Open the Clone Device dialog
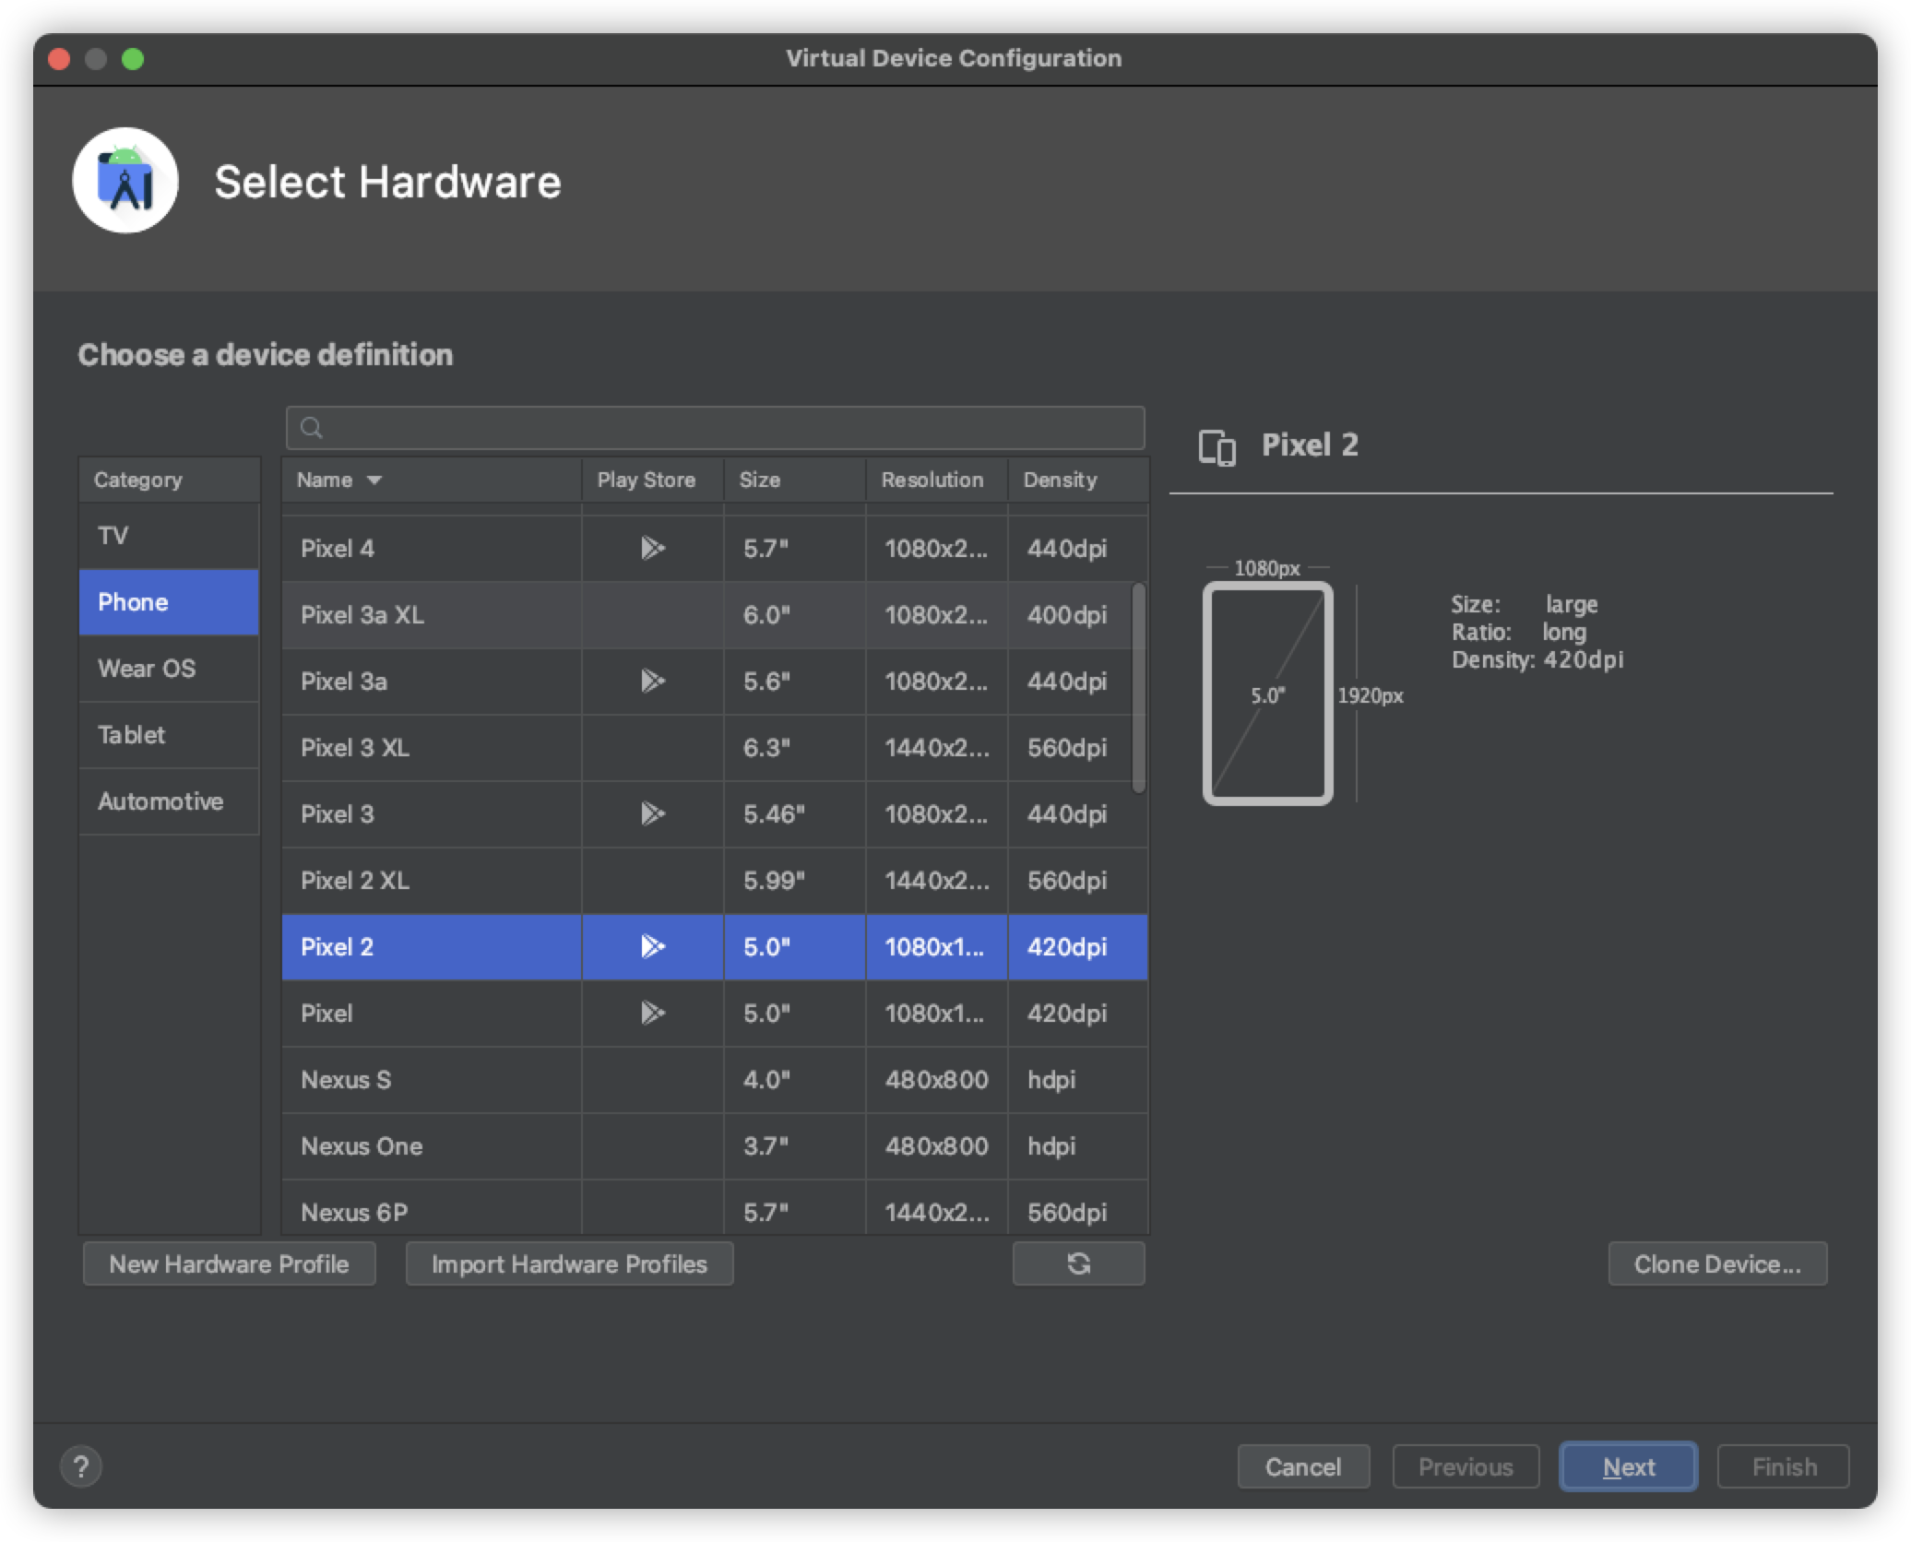 1716,1263
